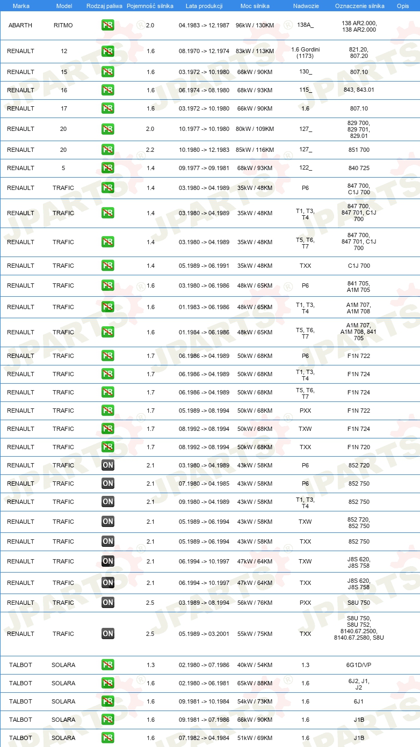Click the petrol icon in the SOLARA 6J1 row

point(107,701)
